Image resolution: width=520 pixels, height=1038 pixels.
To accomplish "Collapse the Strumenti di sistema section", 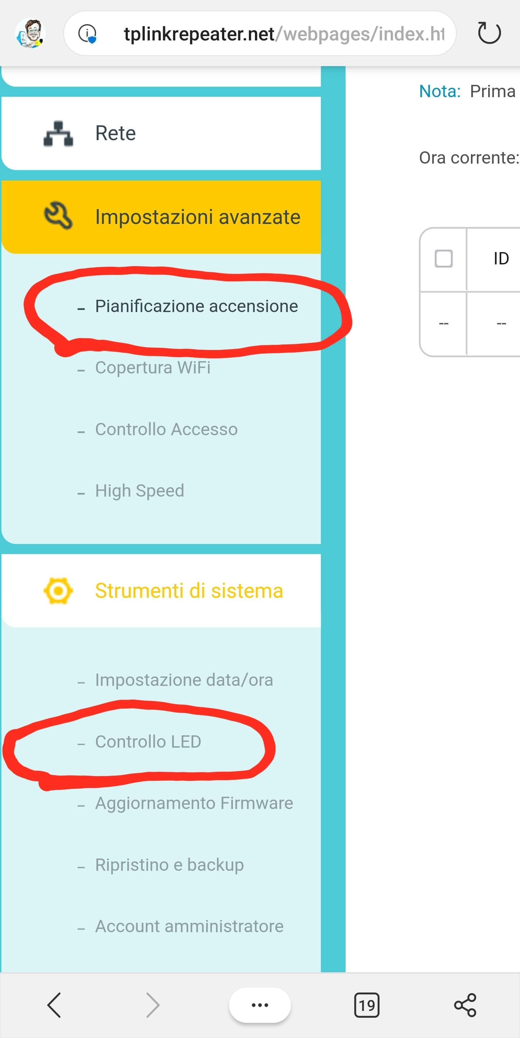I will (189, 591).
